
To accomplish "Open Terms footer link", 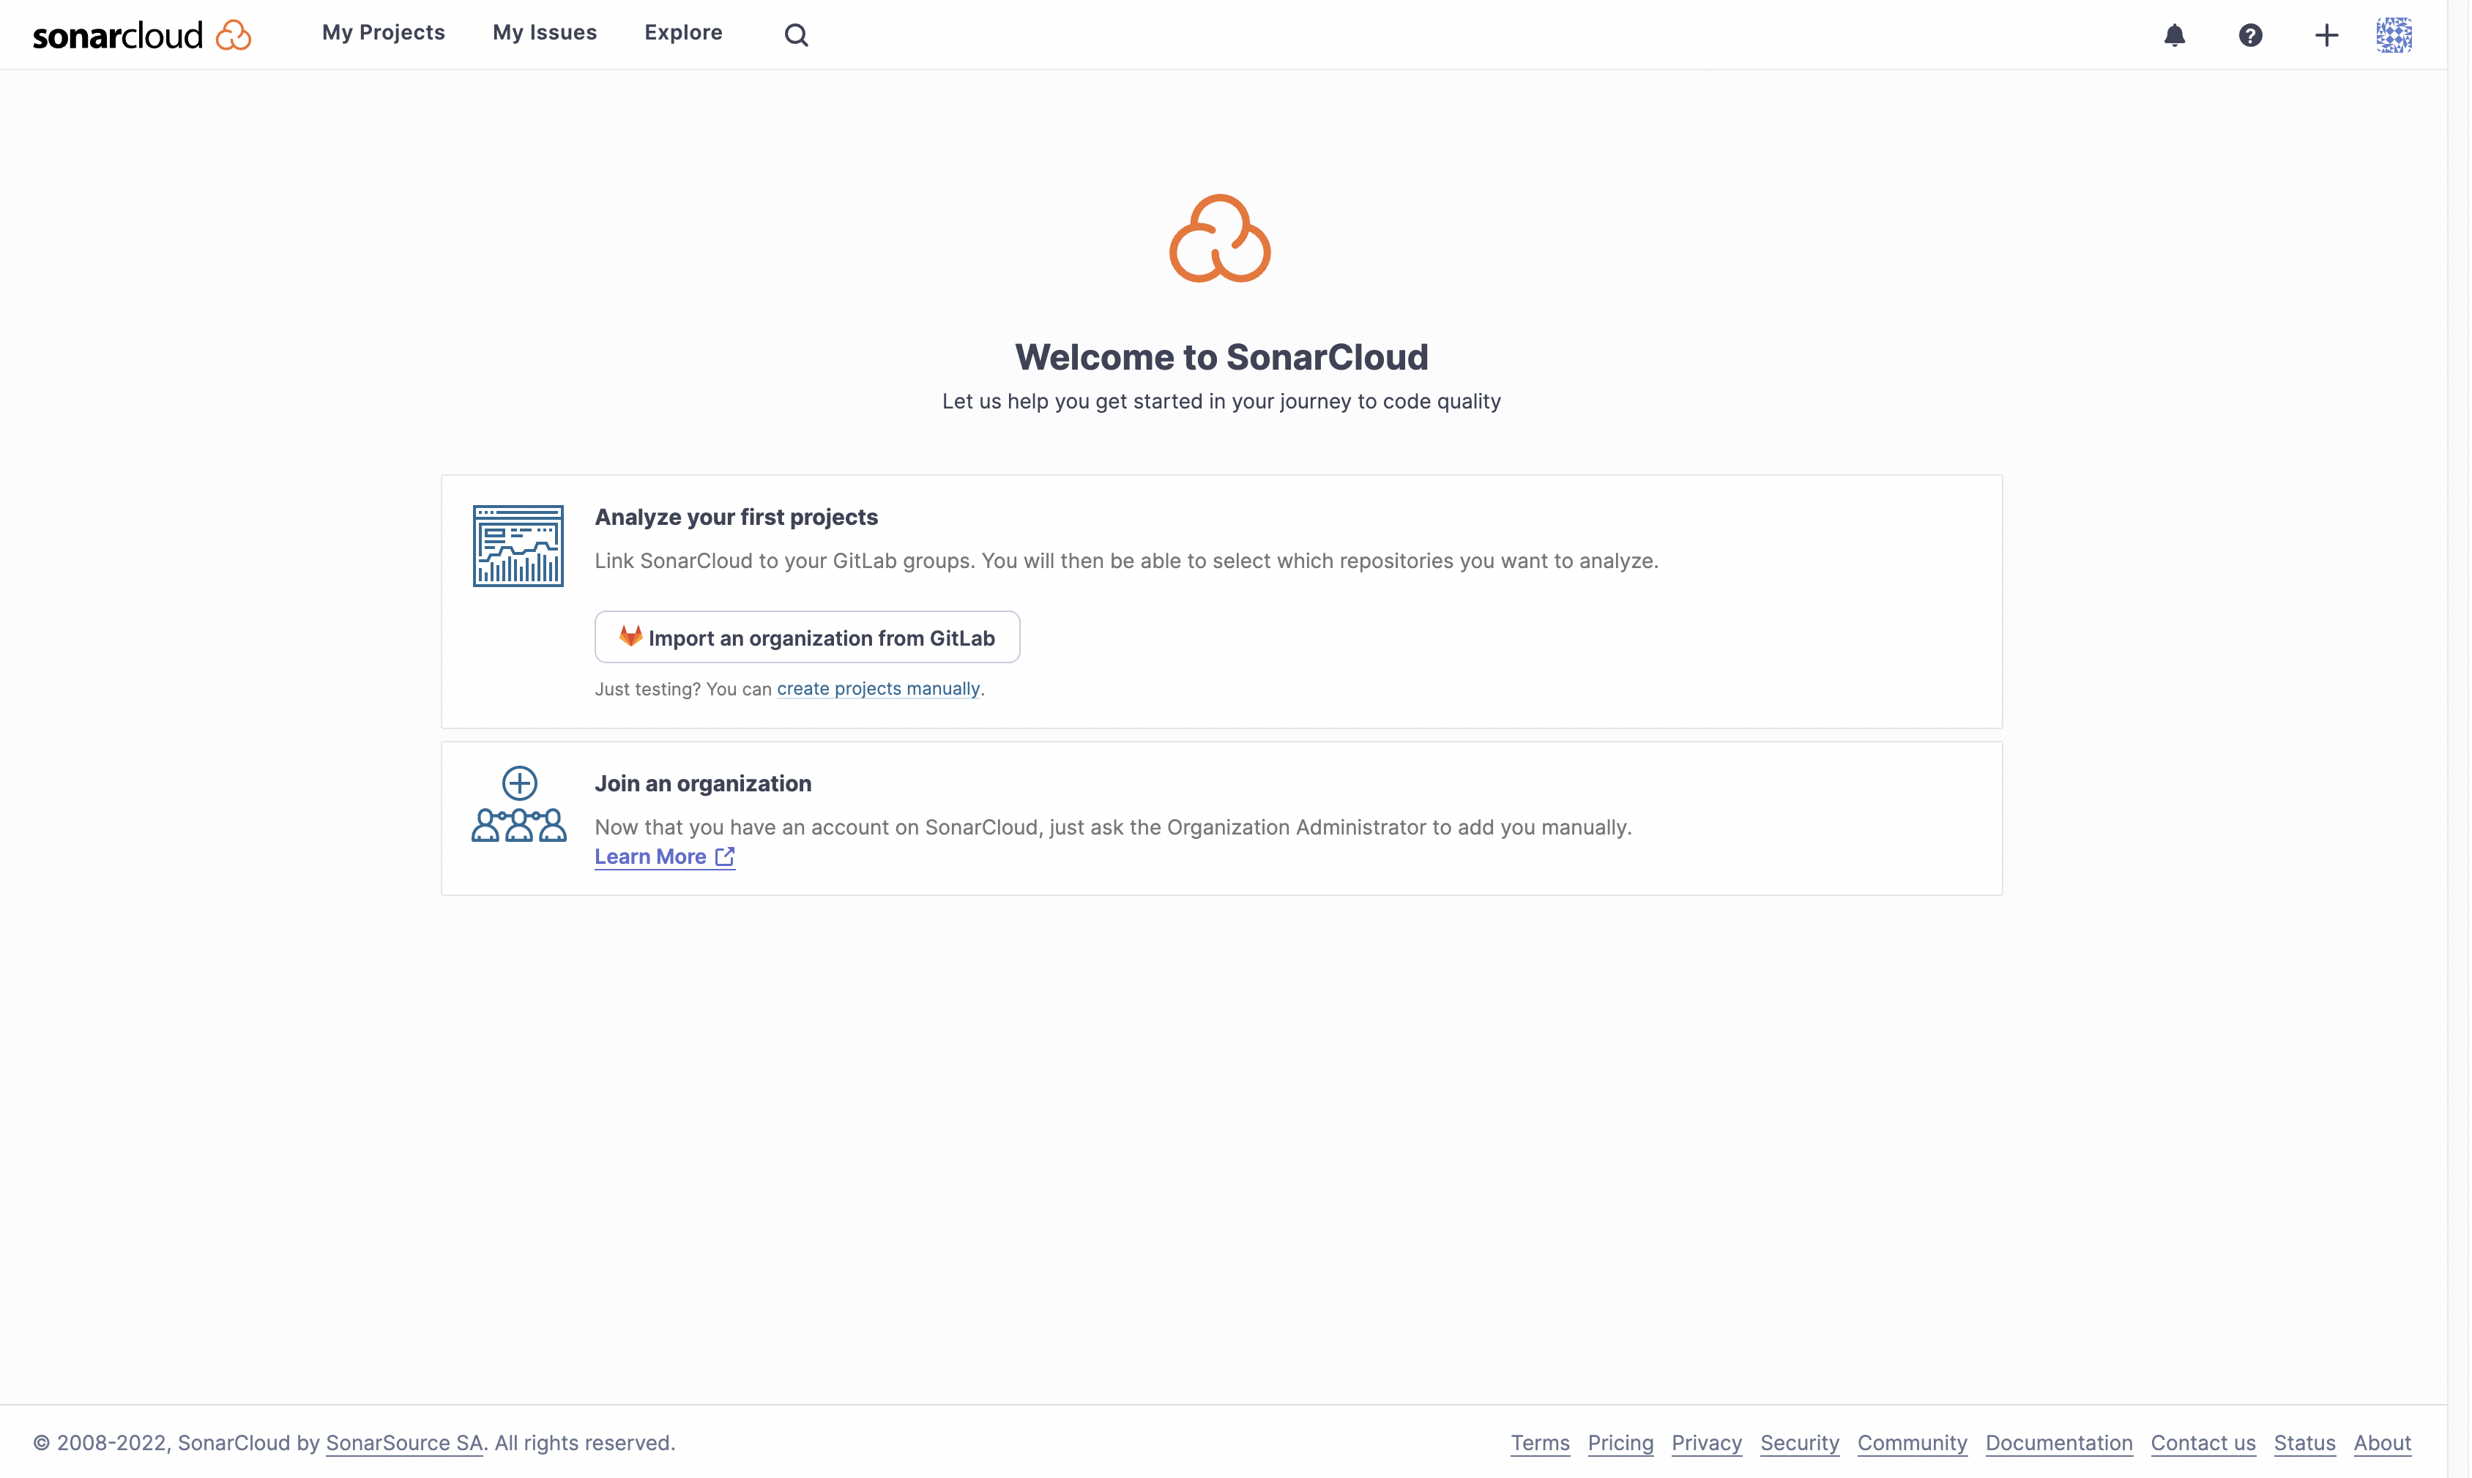I will [x=1540, y=1443].
